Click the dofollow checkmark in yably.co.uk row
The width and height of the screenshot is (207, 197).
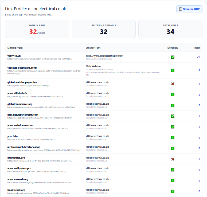173,57
